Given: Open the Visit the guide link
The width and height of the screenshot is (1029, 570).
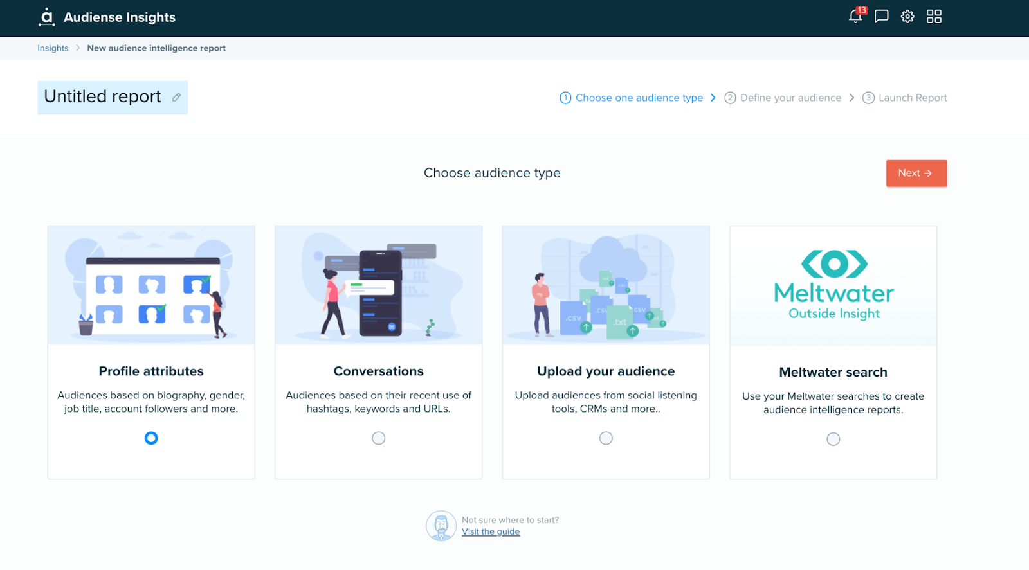Looking at the screenshot, I should click(x=491, y=531).
